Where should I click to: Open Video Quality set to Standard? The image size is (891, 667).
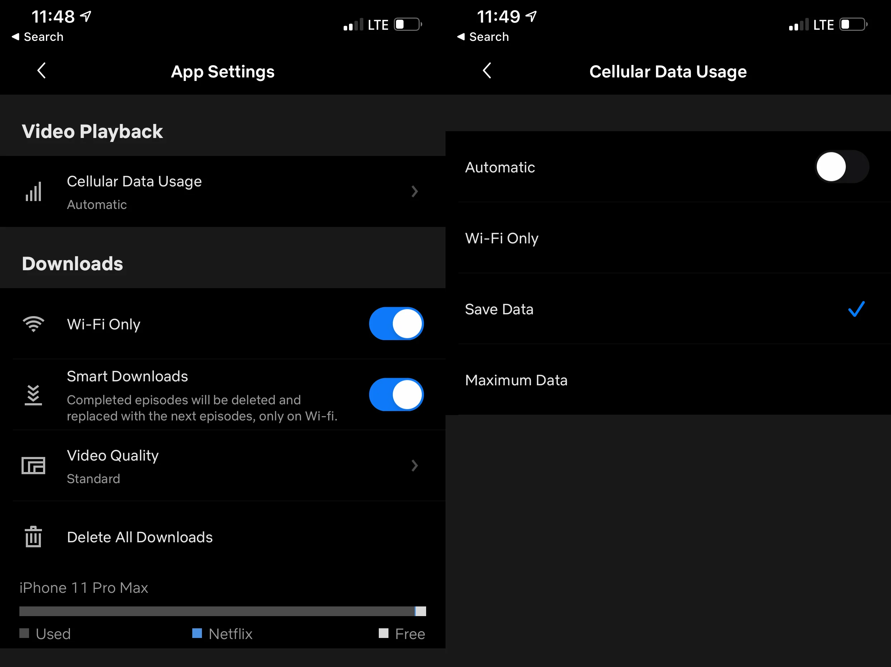113,466
